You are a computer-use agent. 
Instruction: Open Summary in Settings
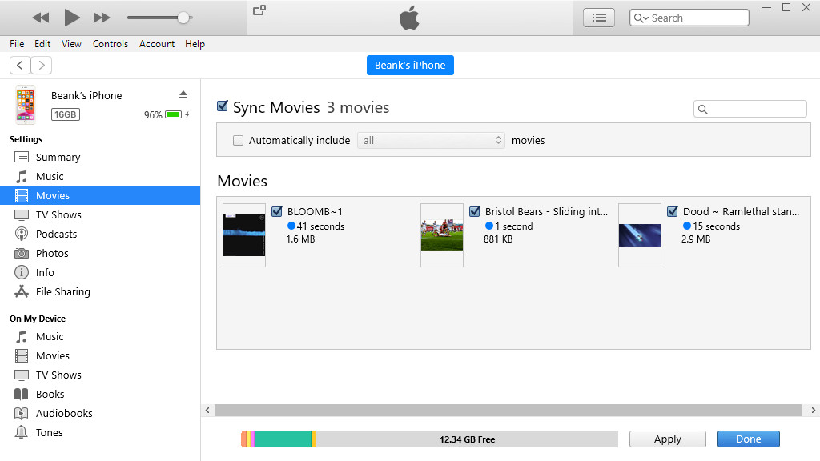(x=22, y=157)
